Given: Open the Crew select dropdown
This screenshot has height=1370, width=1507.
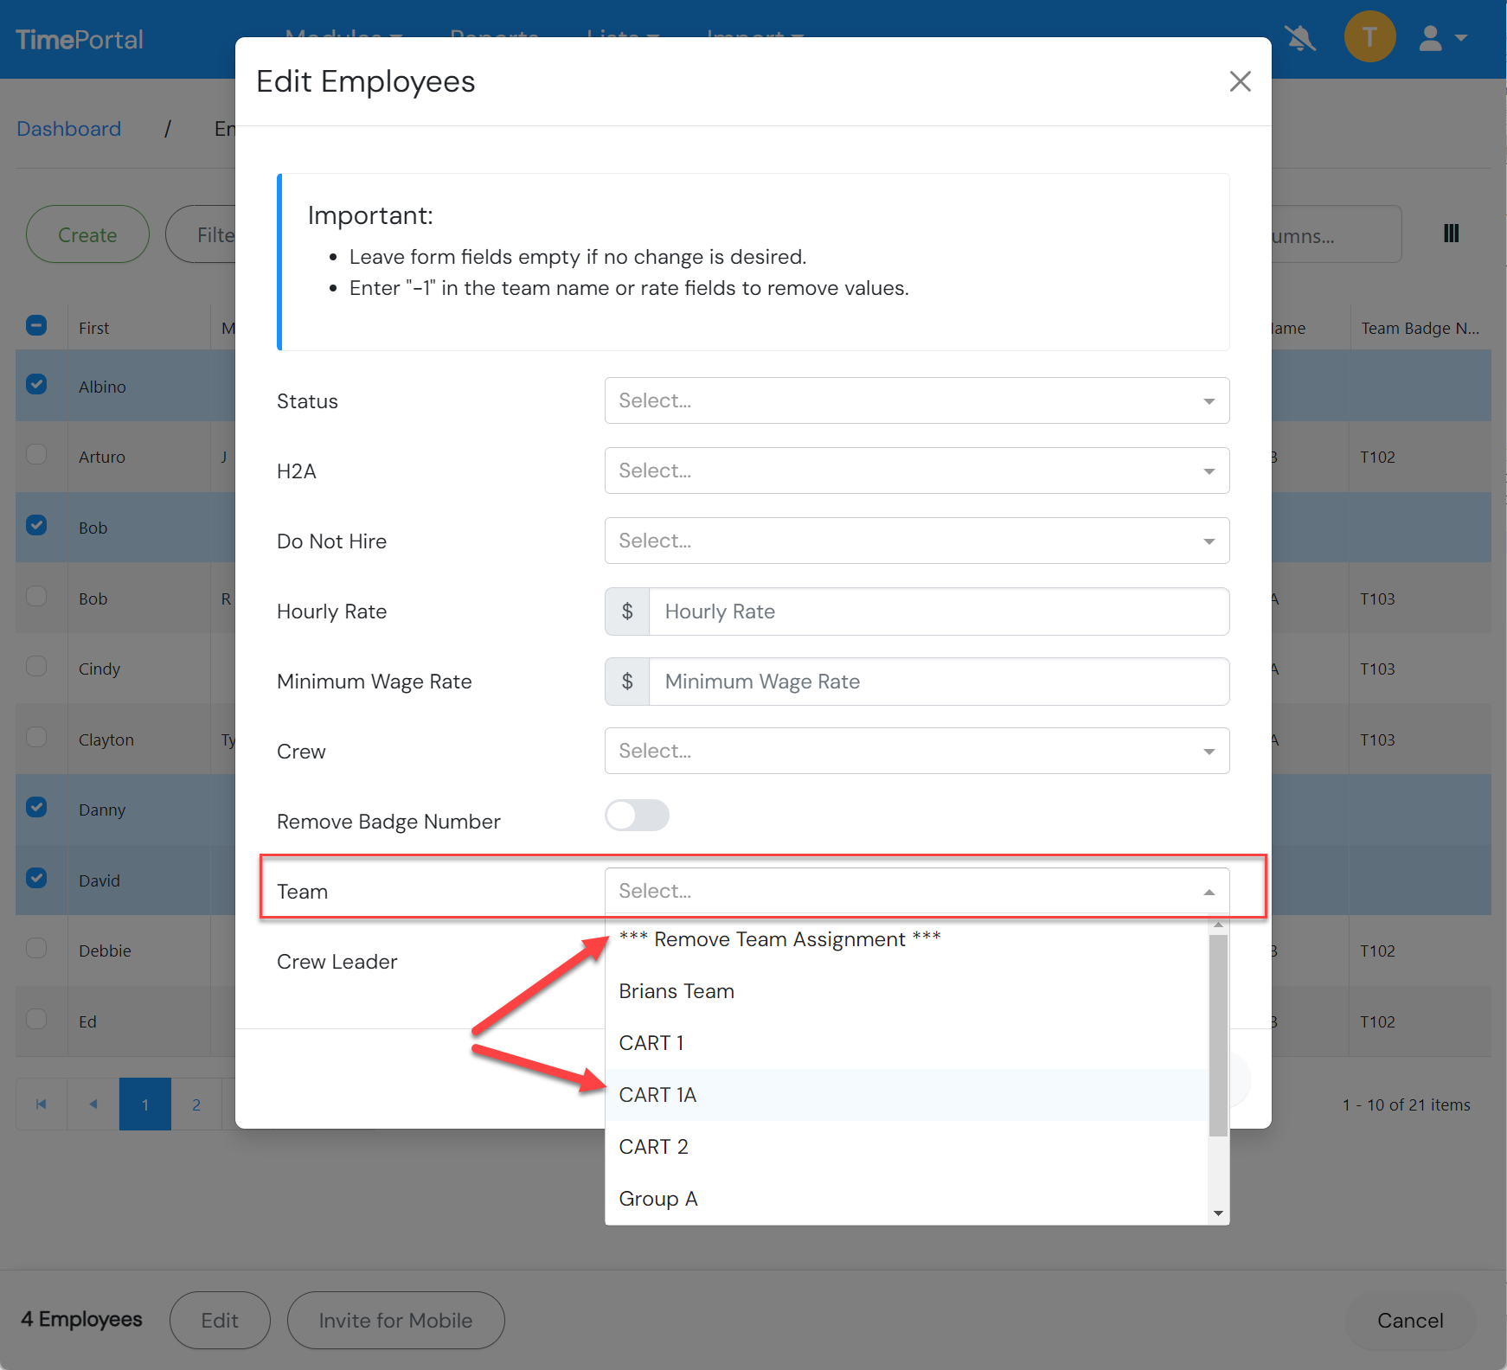Looking at the screenshot, I should click(916, 751).
